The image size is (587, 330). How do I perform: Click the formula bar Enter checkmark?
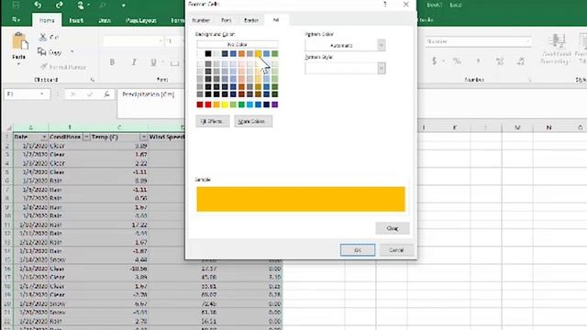90,94
